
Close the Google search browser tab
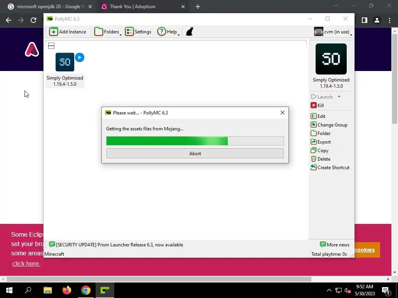pyautogui.click(x=90, y=7)
